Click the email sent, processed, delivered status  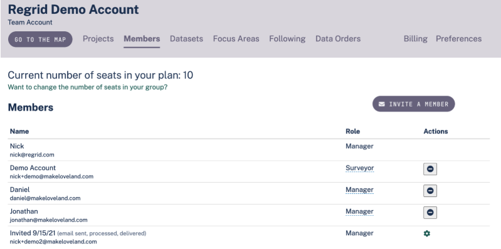102,233
